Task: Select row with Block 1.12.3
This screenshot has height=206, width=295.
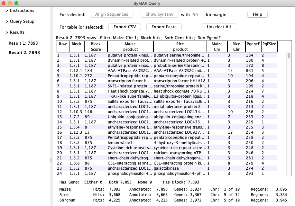Action: [x=167, y=132]
